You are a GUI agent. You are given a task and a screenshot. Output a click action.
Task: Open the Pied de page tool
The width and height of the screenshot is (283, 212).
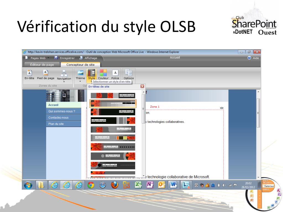coord(46,73)
